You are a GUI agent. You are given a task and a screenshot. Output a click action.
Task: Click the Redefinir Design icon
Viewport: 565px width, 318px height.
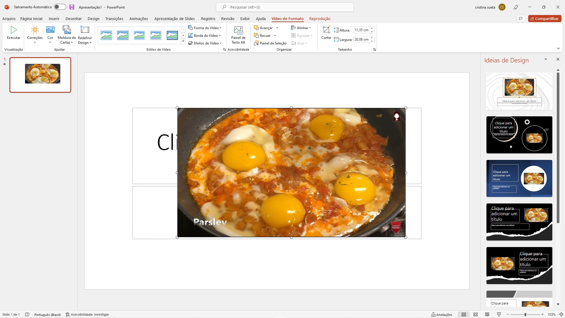(85, 30)
